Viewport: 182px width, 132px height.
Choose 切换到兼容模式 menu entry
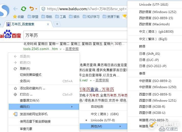tap(44, 75)
